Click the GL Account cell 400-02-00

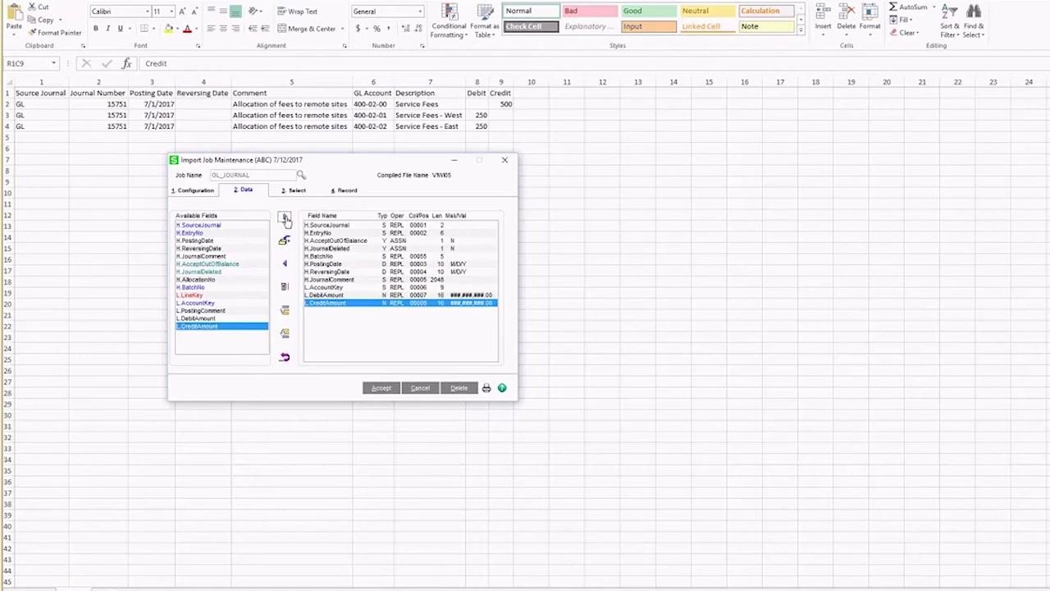click(x=372, y=104)
